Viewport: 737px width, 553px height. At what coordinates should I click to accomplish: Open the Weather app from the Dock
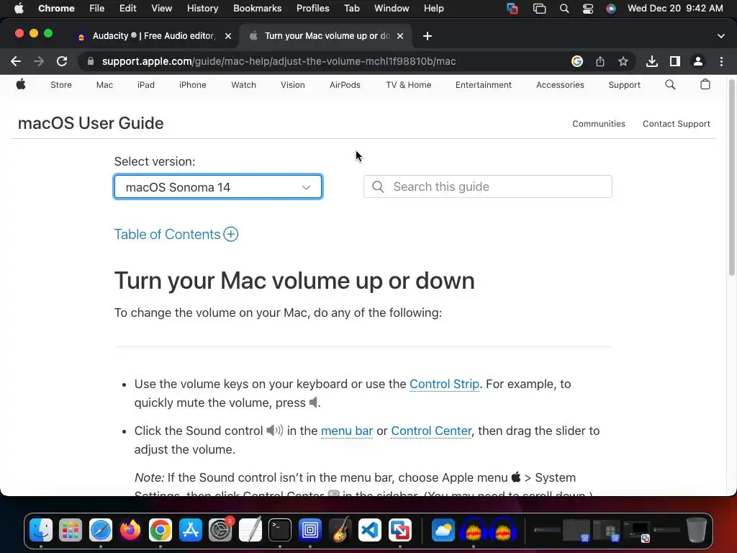click(443, 530)
